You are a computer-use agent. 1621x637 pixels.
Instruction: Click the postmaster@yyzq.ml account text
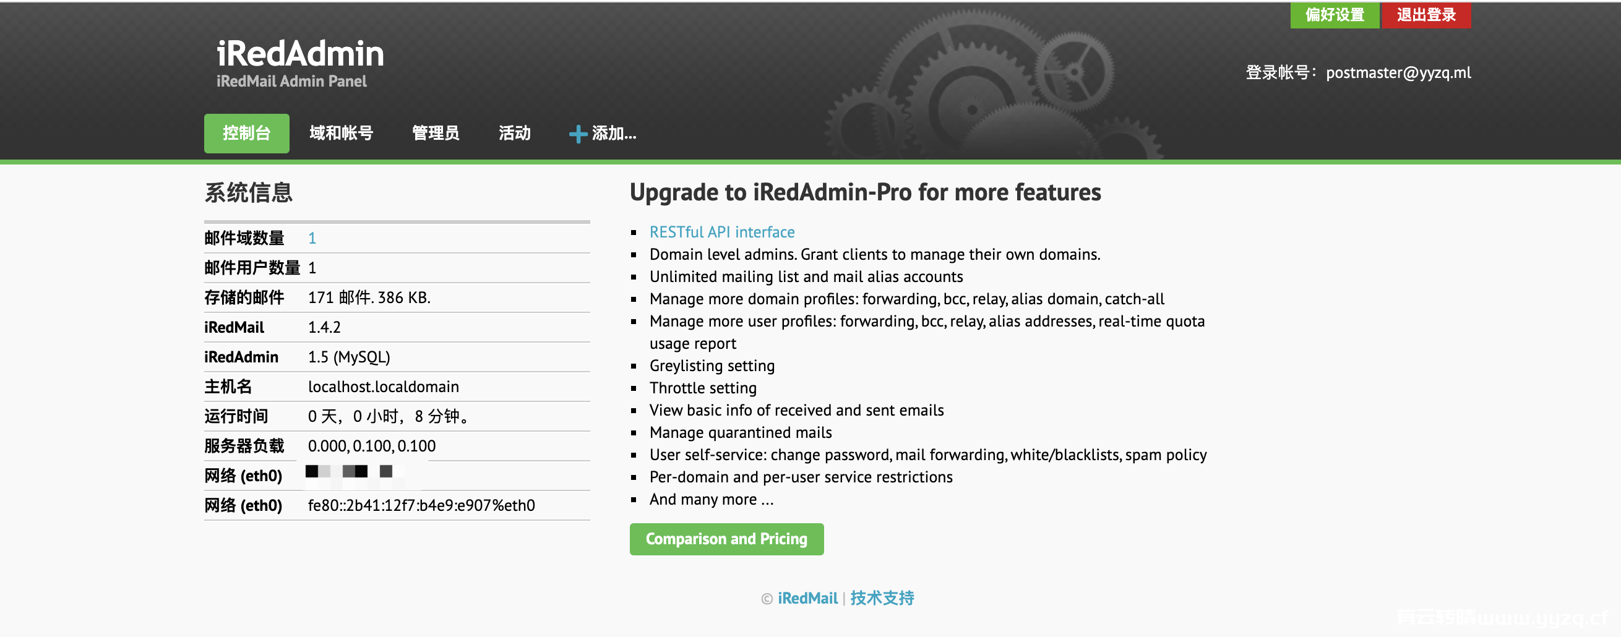pos(1398,73)
